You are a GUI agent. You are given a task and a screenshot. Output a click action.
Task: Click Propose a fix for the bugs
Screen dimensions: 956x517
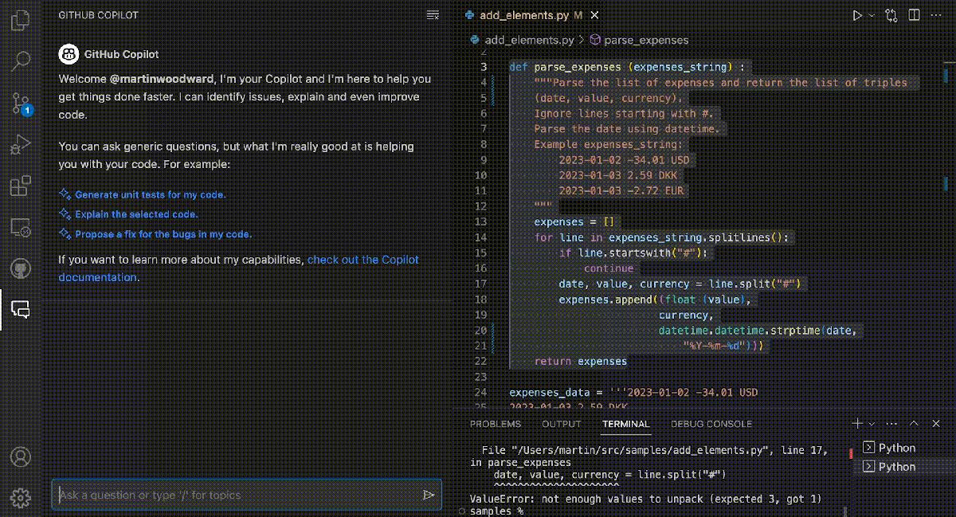pyautogui.click(x=163, y=234)
